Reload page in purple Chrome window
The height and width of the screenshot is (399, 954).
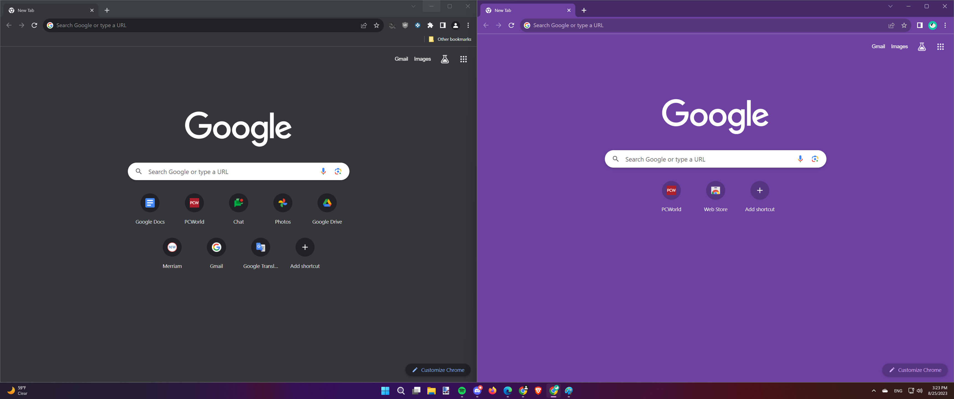tap(511, 25)
